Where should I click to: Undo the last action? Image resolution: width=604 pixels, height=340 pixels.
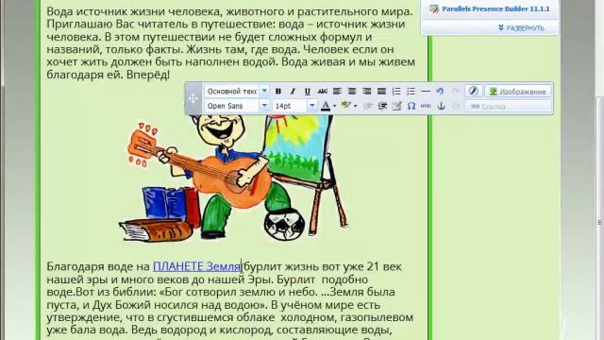click(x=440, y=92)
